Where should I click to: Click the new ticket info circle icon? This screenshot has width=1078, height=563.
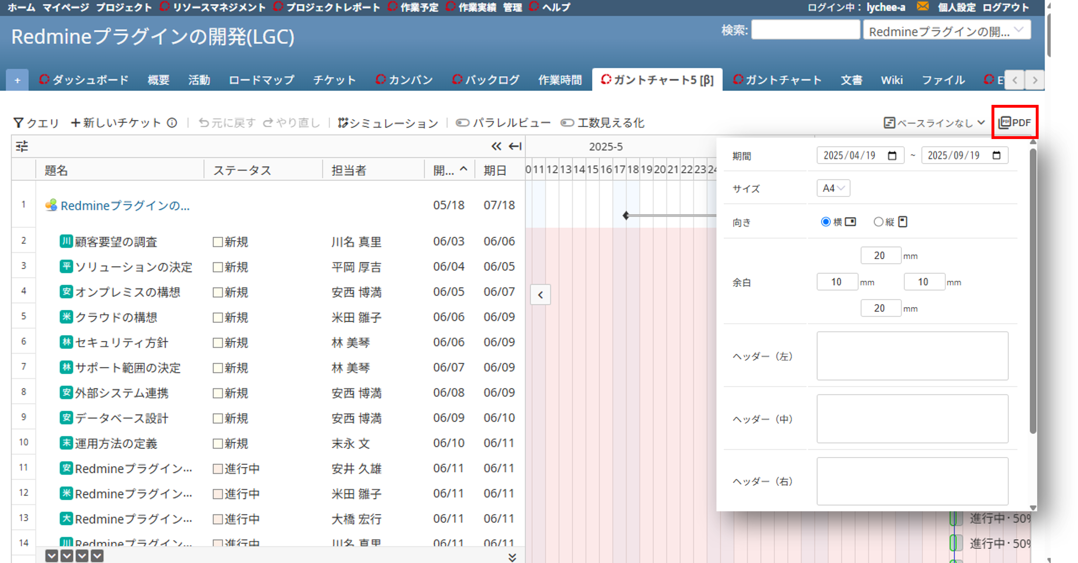coord(172,123)
